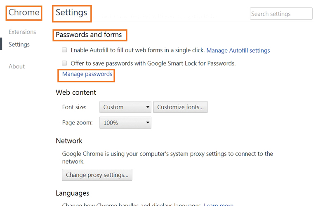
Task: Click the Languages section heading
Action: click(72, 193)
